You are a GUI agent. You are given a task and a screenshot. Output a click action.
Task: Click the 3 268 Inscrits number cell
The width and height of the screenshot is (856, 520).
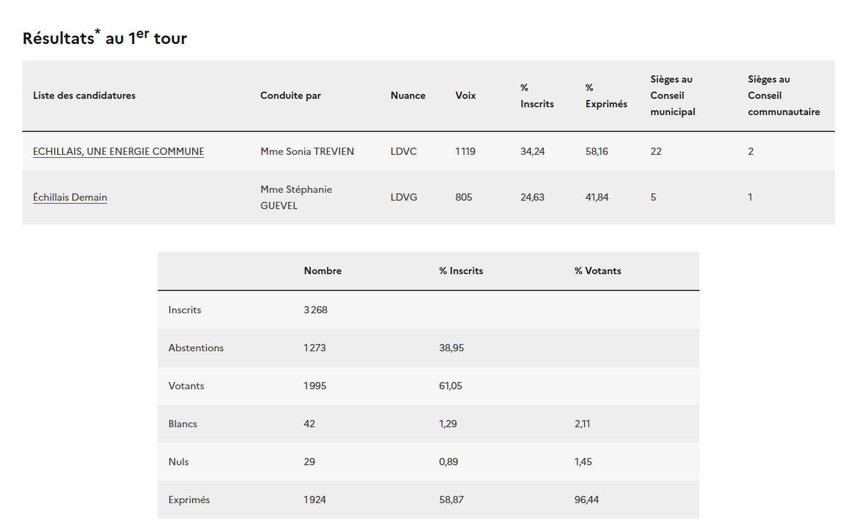tap(315, 310)
